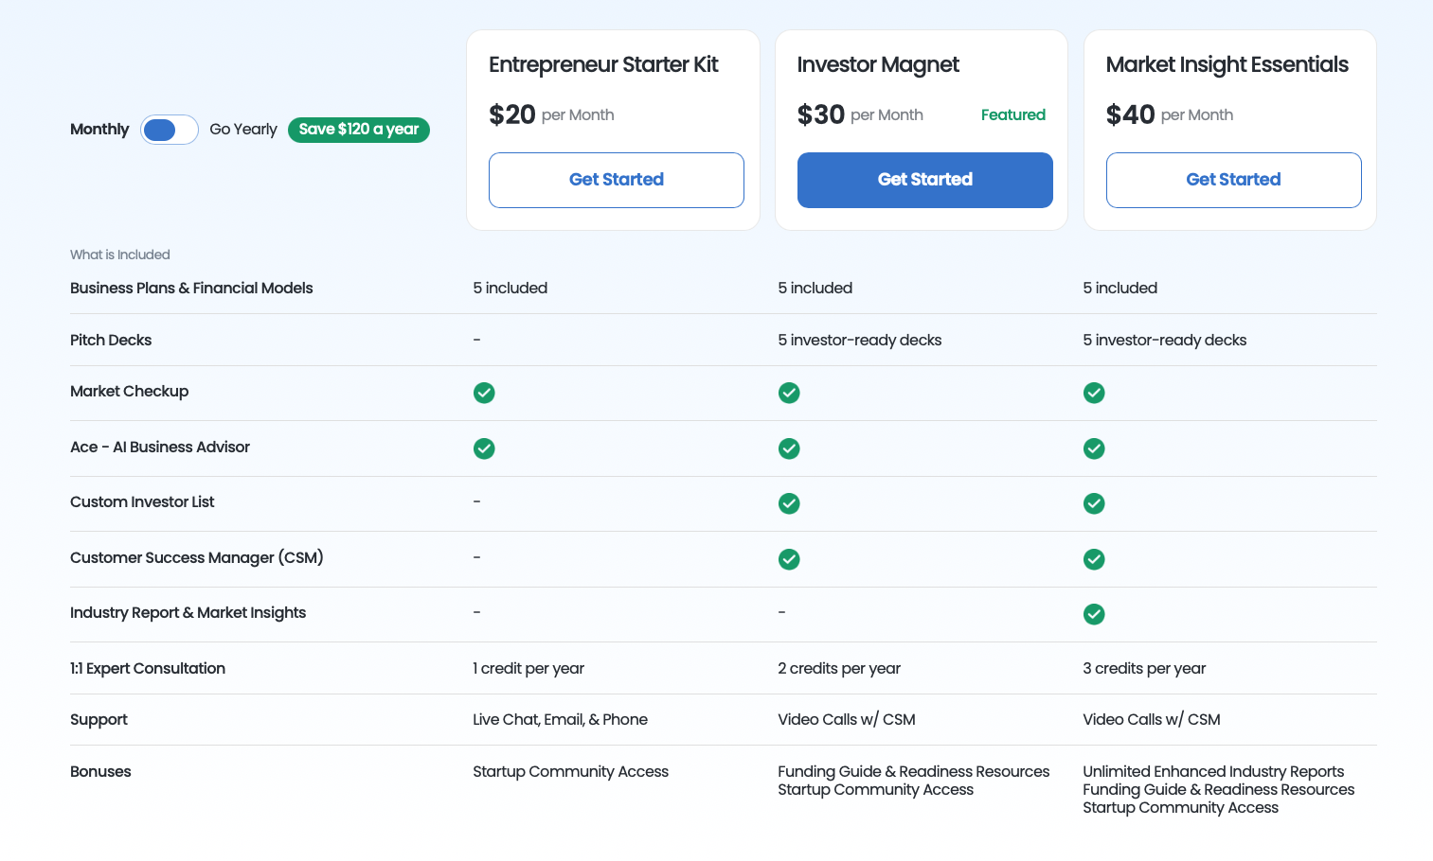Click Customer Success Manager checkmark for Investor Magnet
Image resolution: width=1433 pixels, height=861 pixels.
pyautogui.click(x=789, y=559)
